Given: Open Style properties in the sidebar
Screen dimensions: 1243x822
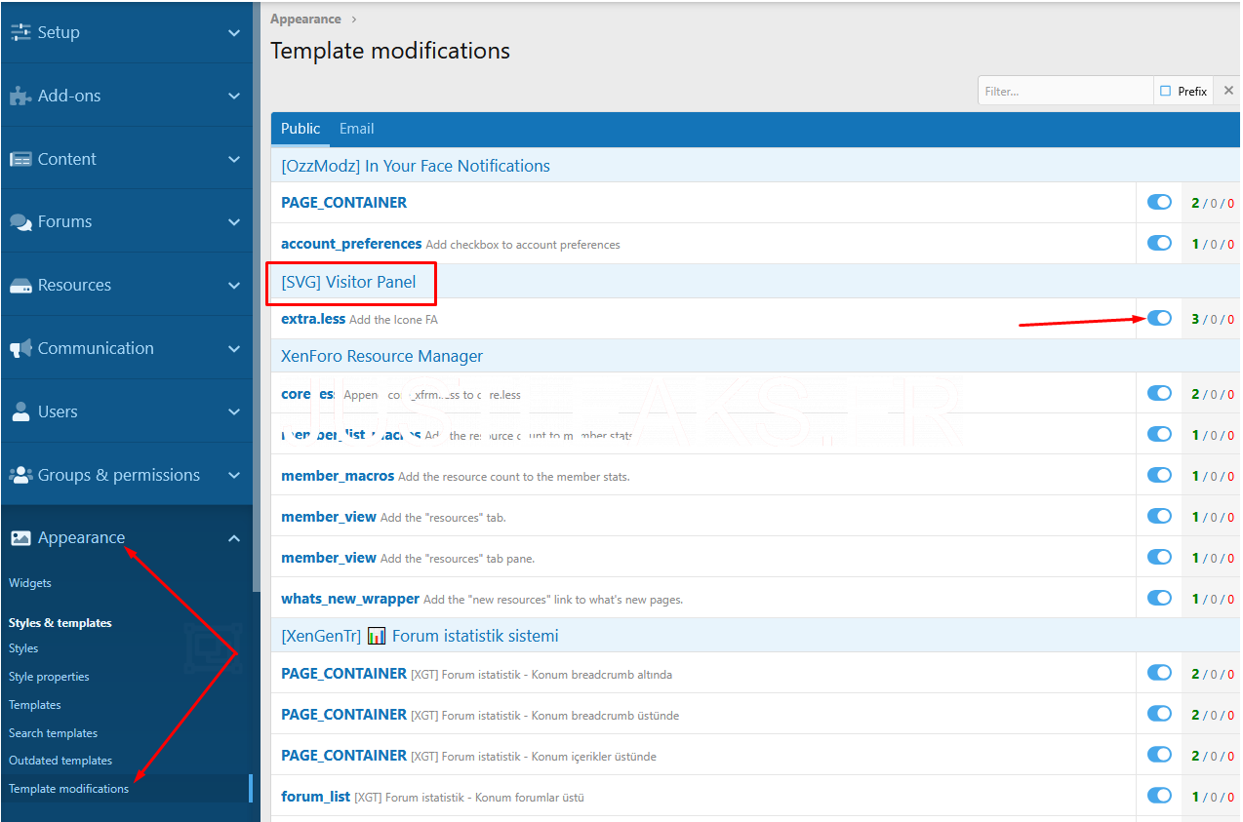Looking at the screenshot, I should pyautogui.click(x=49, y=677).
